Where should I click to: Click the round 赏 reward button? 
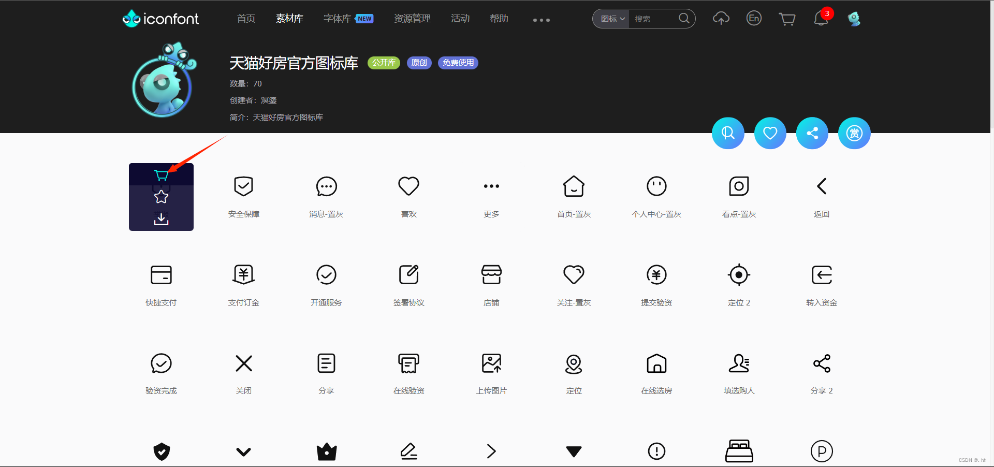(854, 133)
